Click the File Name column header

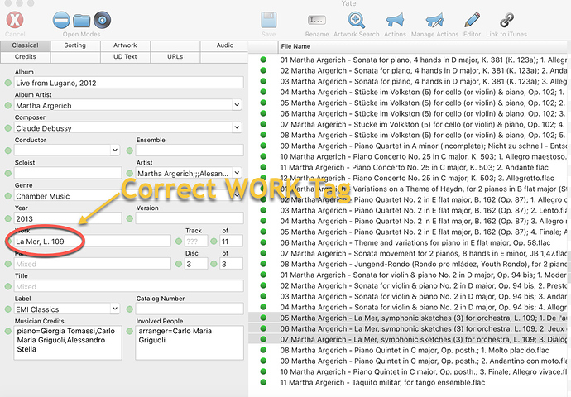point(424,46)
